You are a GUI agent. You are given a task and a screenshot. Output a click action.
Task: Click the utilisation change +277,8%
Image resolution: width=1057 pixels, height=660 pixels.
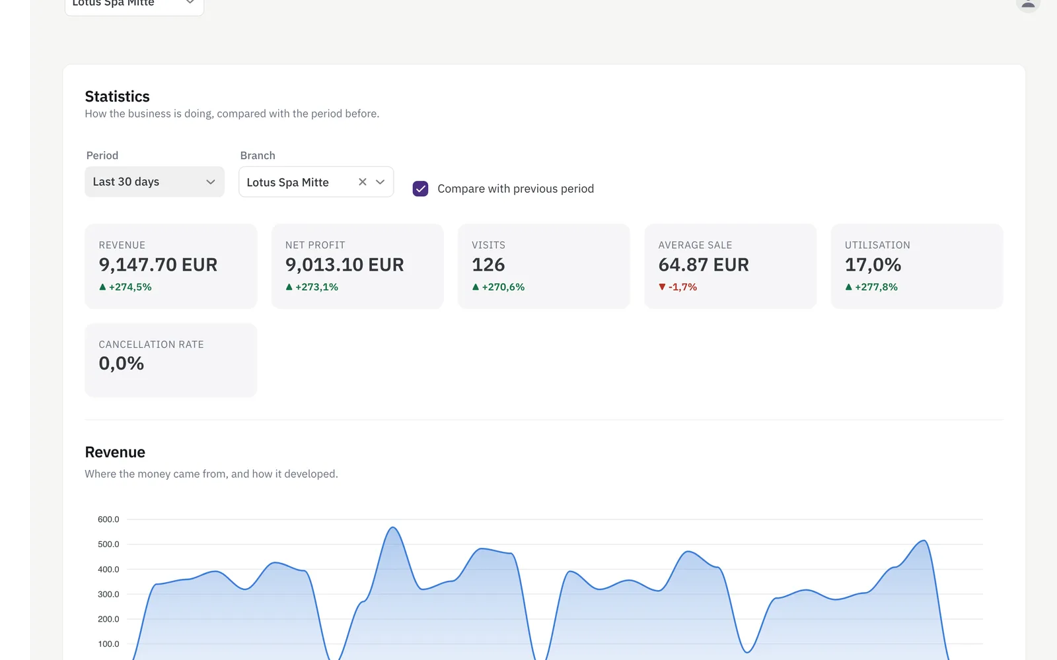pyautogui.click(x=876, y=287)
